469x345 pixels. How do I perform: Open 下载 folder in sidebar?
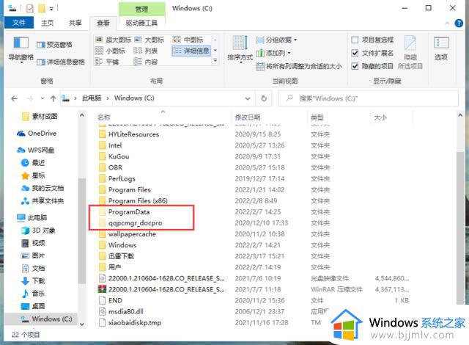(x=33, y=280)
